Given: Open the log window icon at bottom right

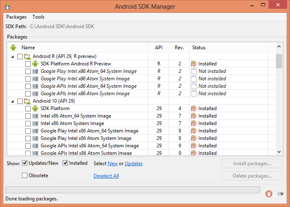Looking at the screenshot, I should [280, 194].
